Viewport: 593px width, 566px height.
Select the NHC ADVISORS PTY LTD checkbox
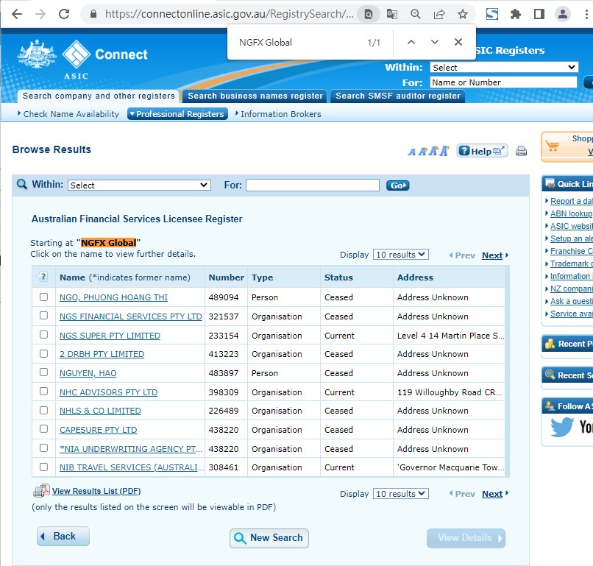[x=43, y=392]
